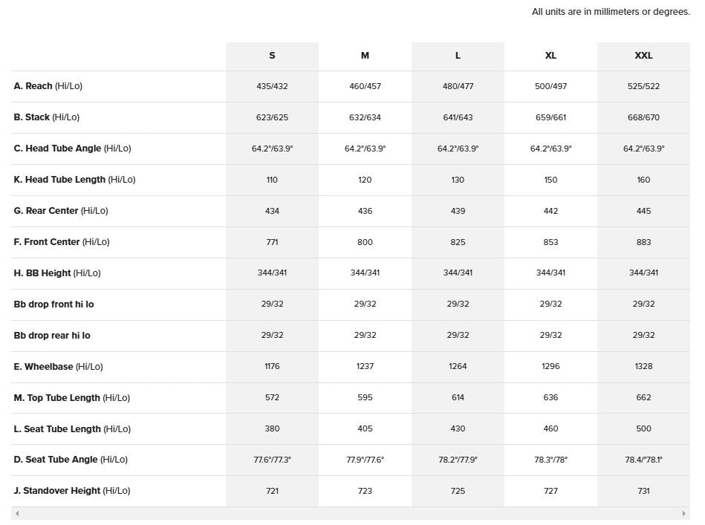
Task: Click the 1328 wheelbase value for XXL
Action: (643, 366)
